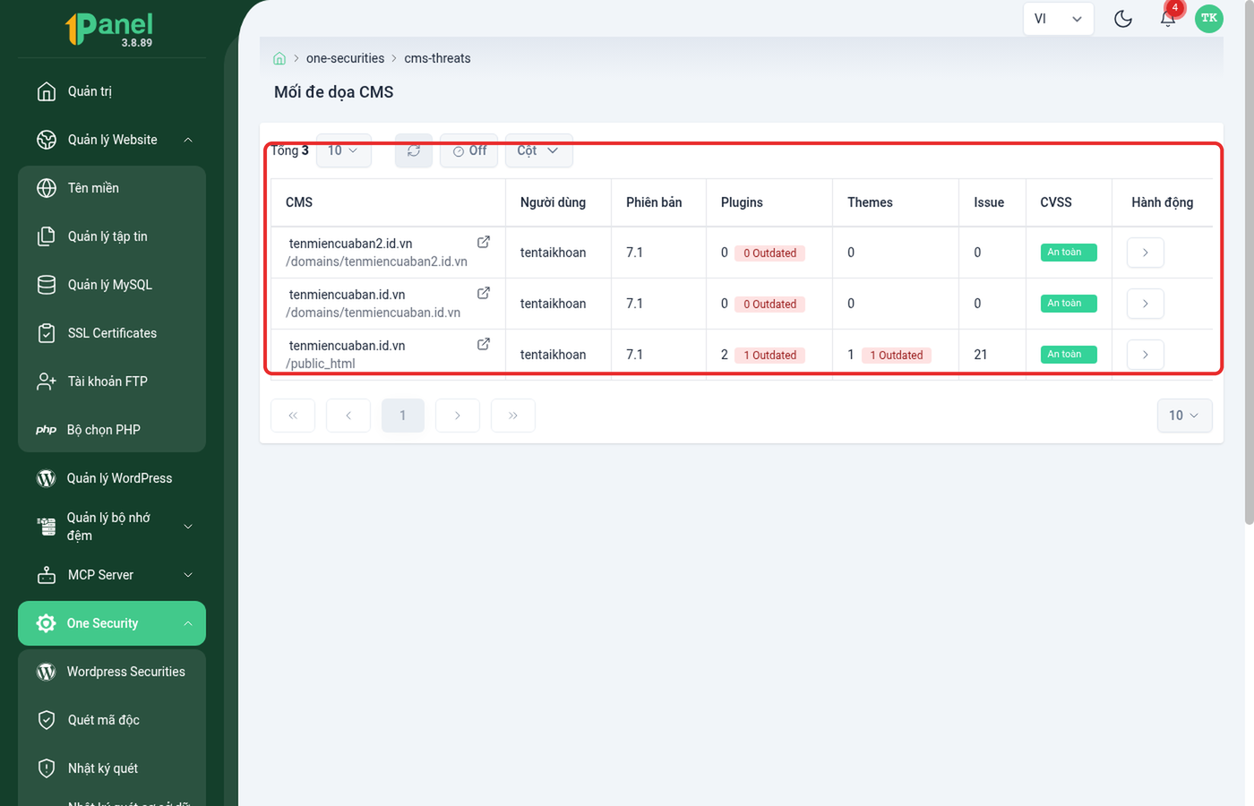Select page 1 pagination button
Viewport: 1254px width, 806px height.
(403, 416)
